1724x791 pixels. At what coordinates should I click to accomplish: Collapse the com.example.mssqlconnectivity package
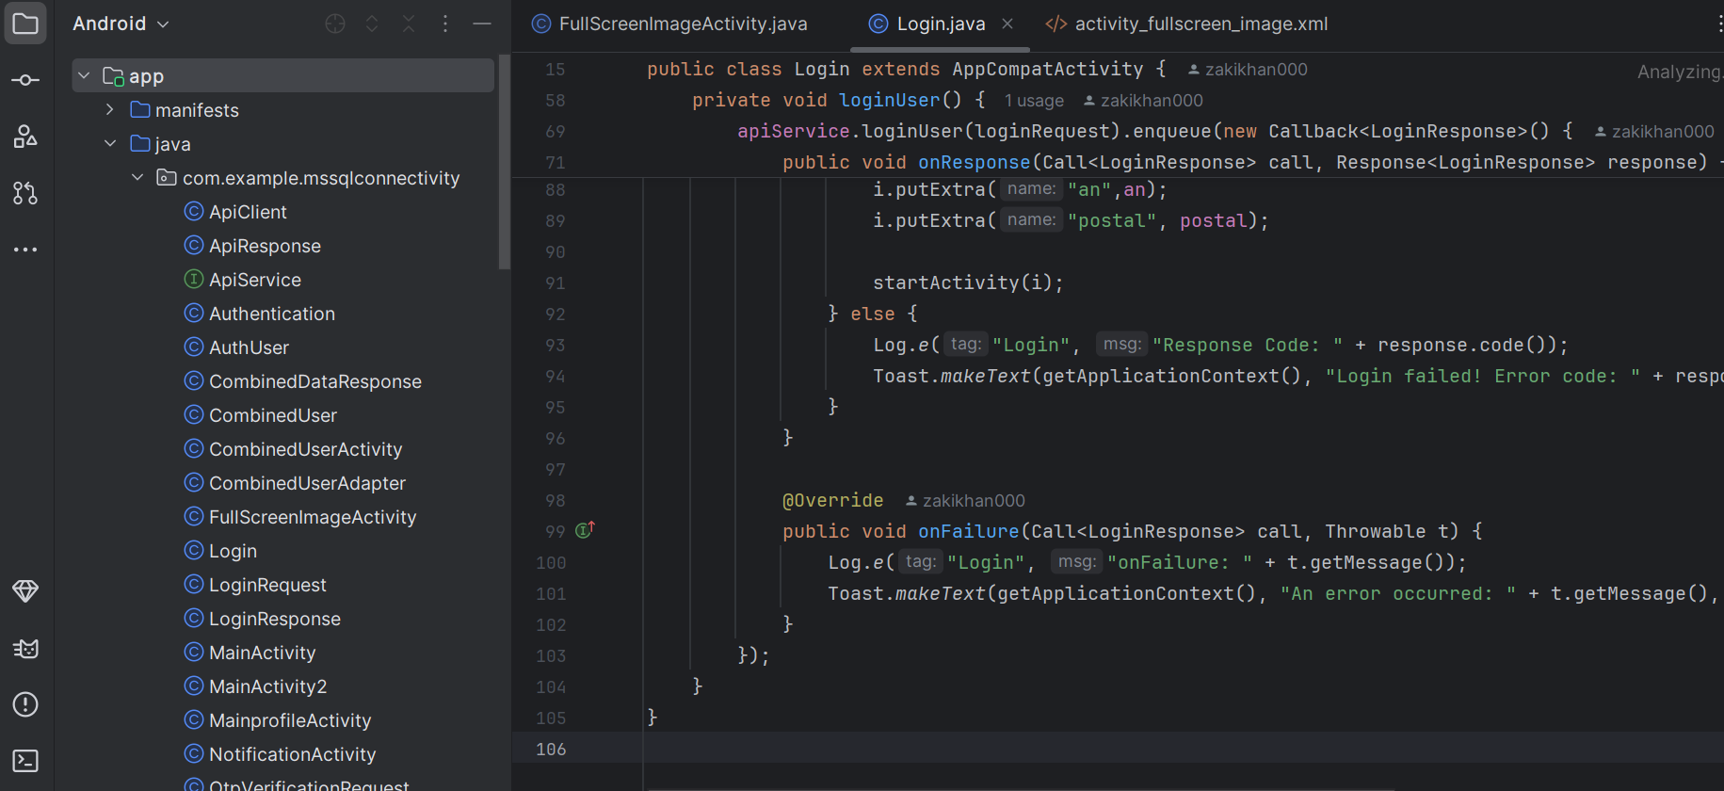click(x=137, y=178)
